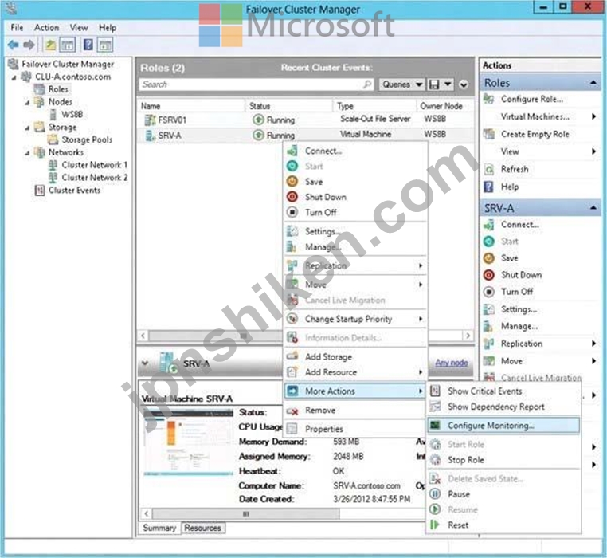
Task: Open the View menu
Action: (79, 28)
